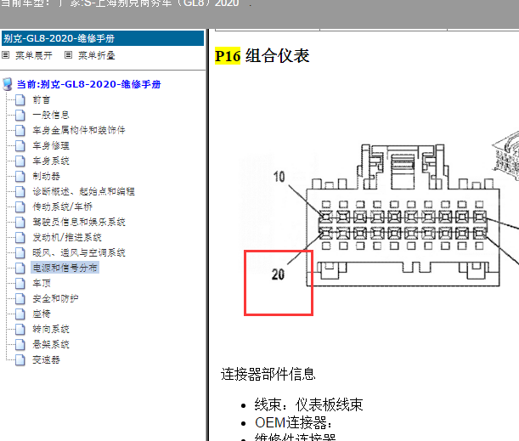Click the page icon next to 电源和信号分布
Viewport: 519px width, 441px height.
click(20, 268)
